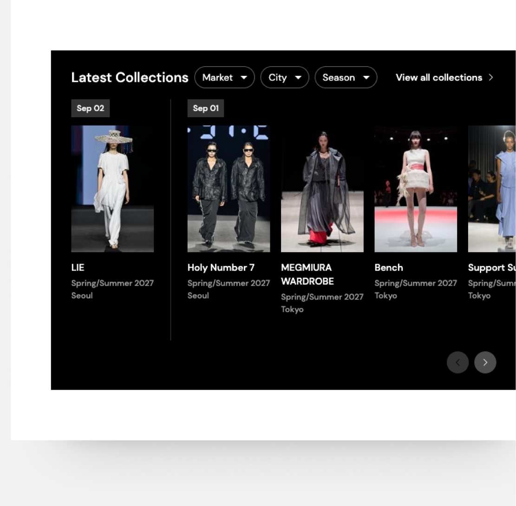The image size is (516, 506).
Task: Open the City filter dropdown
Action: click(x=285, y=77)
